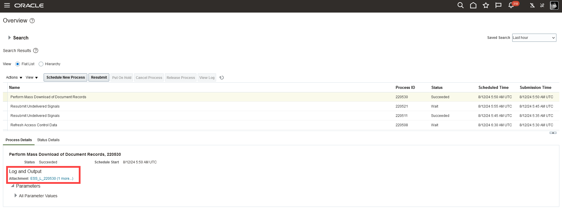Open the global search magnifier
Viewport: 562px width, 211px height.
tap(460, 5)
